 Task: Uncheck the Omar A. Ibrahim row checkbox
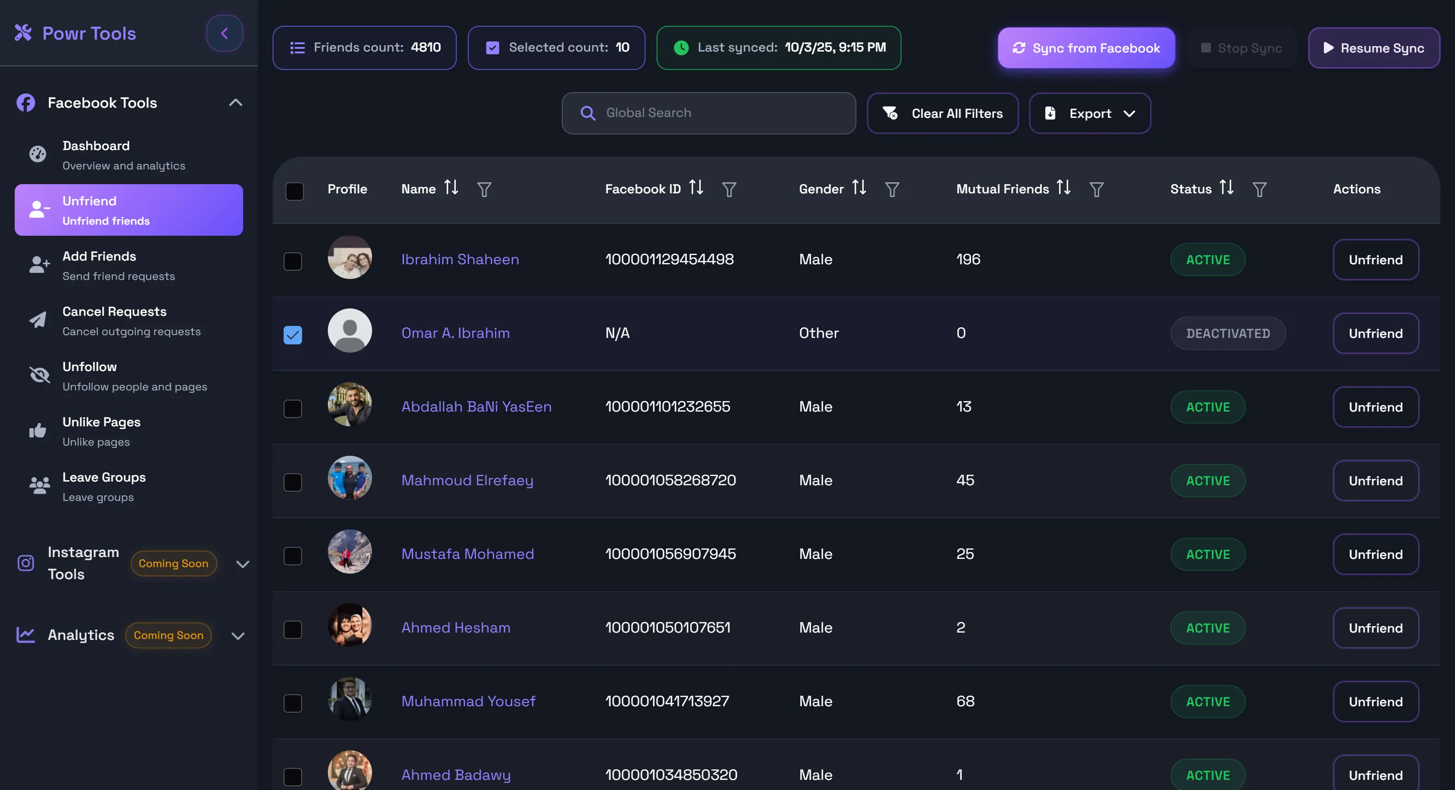(x=292, y=335)
